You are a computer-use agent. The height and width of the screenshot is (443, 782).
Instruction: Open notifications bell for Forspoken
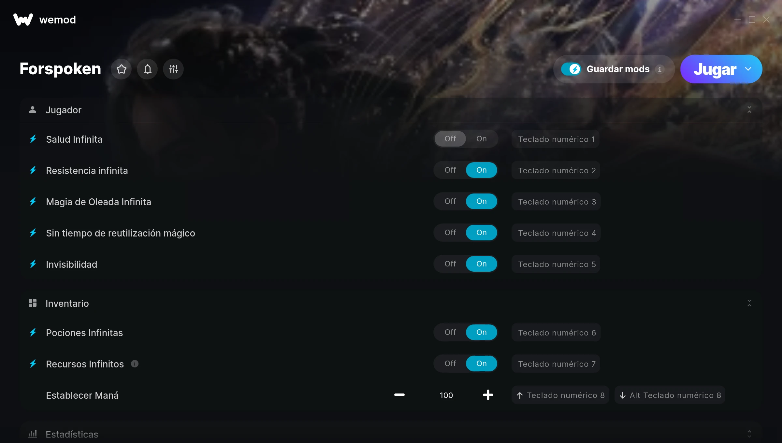147,69
